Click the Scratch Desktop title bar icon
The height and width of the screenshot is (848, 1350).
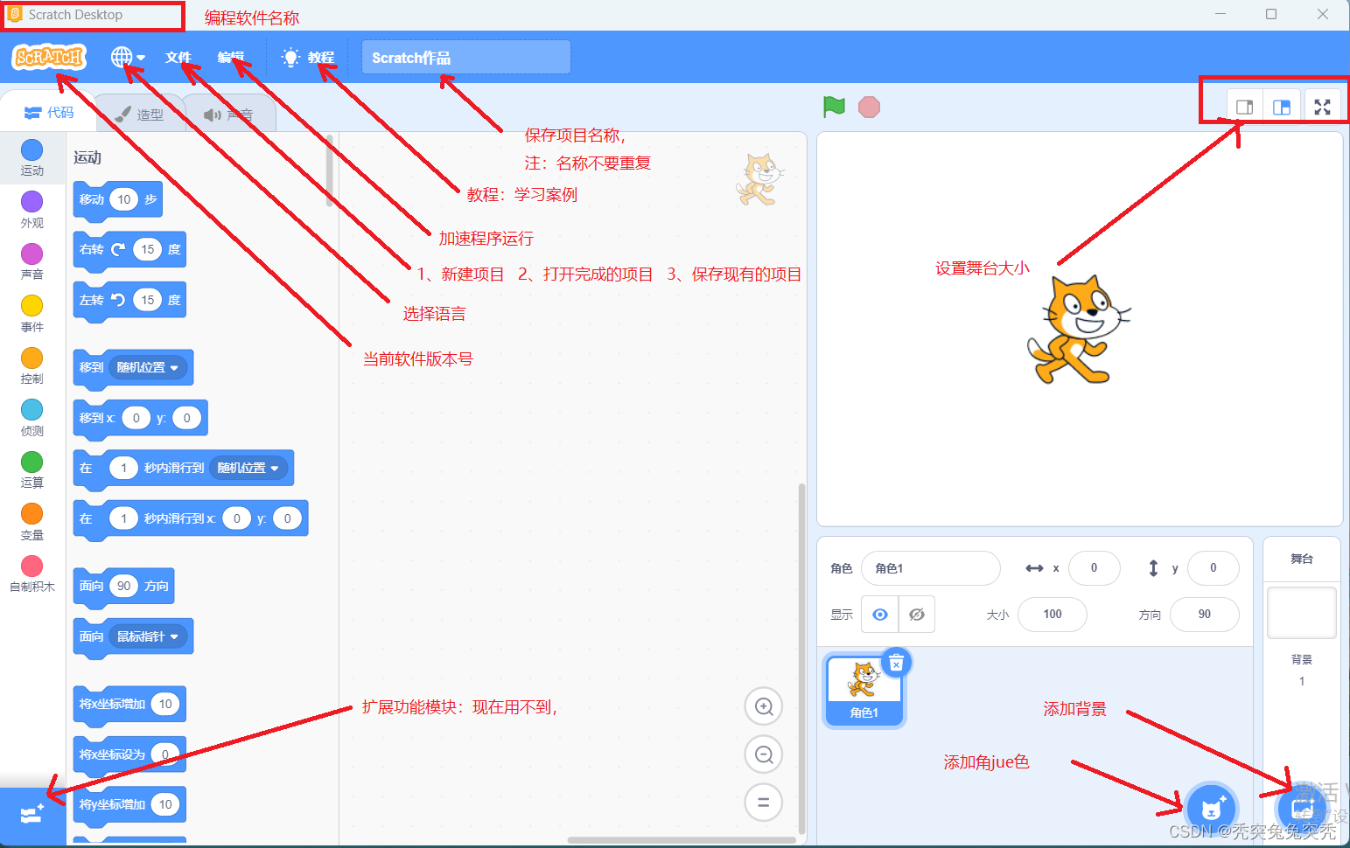tap(15, 14)
